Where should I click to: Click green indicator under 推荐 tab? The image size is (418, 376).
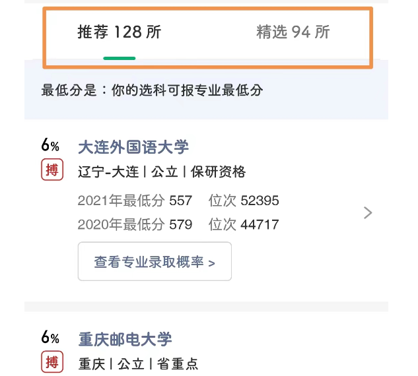(x=120, y=58)
